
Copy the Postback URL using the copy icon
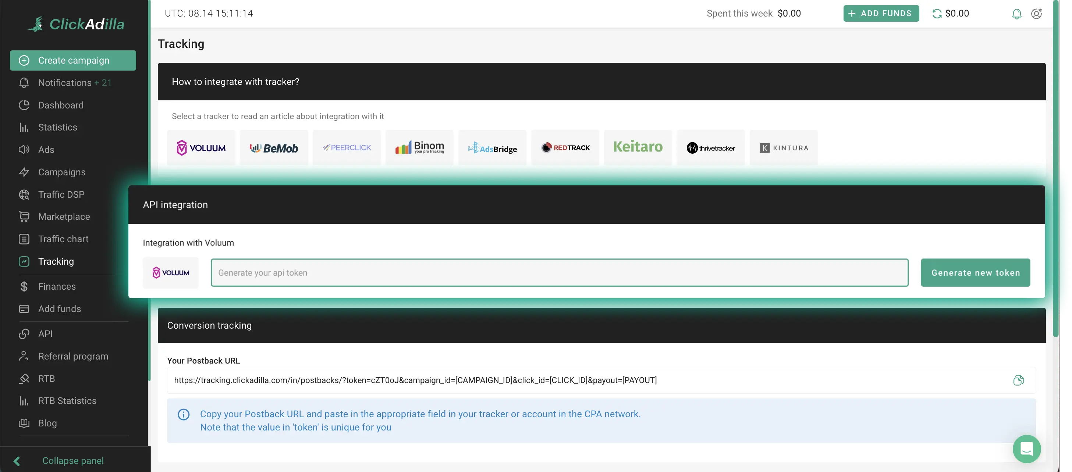pos(1019,380)
